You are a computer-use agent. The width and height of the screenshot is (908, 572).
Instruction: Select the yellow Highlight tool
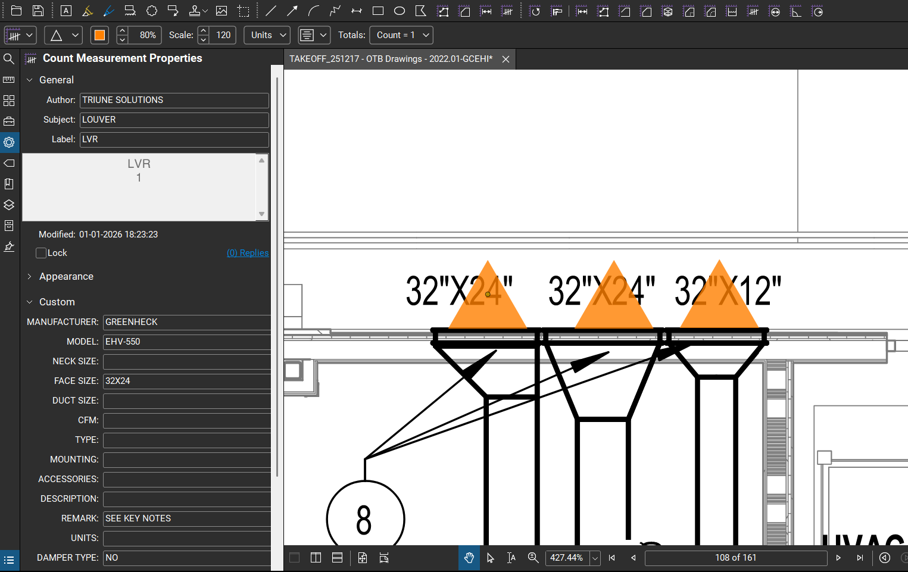click(x=88, y=11)
